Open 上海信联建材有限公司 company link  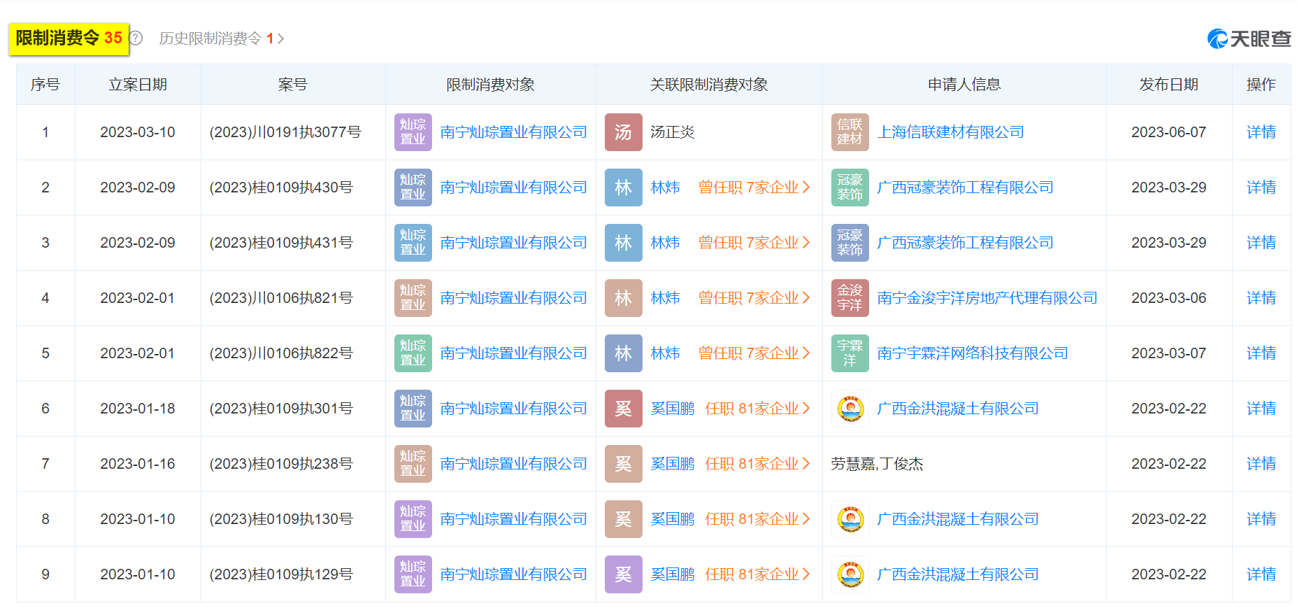pos(951,132)
